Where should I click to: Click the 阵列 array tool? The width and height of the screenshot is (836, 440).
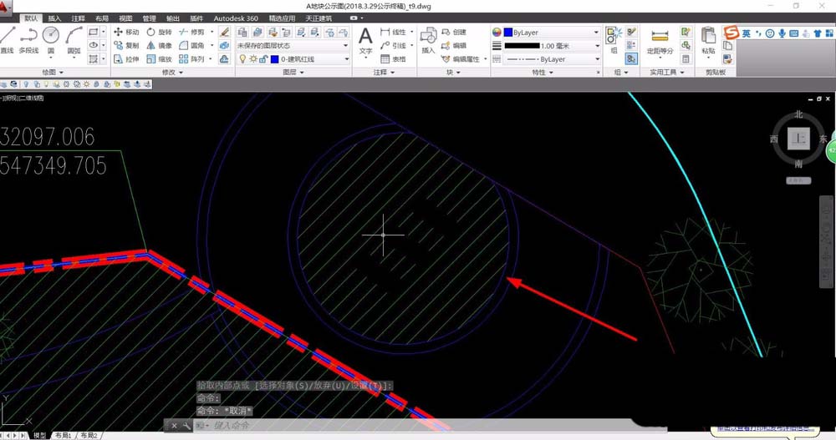coord(192,58)
